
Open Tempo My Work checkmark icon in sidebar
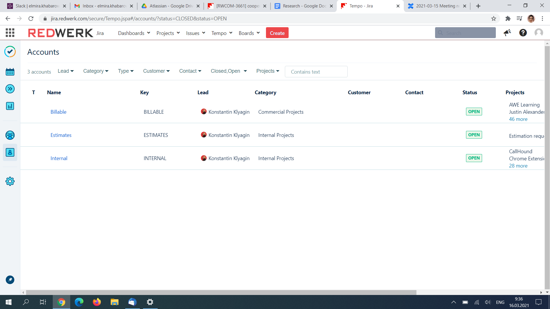click(10, 52)
